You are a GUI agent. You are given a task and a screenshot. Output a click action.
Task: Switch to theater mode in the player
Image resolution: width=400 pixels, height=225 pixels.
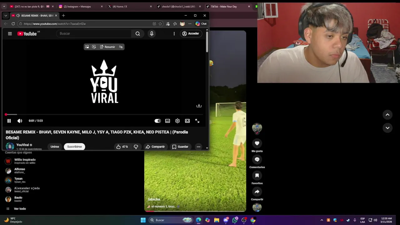pyautogui.click(x=187, y=121)
